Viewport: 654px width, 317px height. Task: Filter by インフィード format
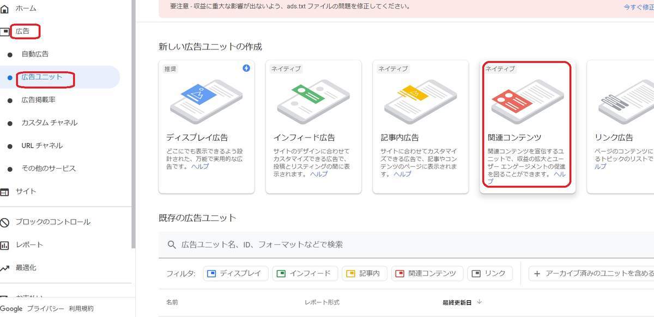tap(305, 274)
